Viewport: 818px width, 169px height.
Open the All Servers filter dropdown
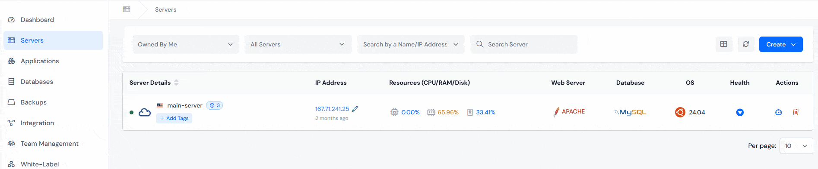[x=298, y=44]
